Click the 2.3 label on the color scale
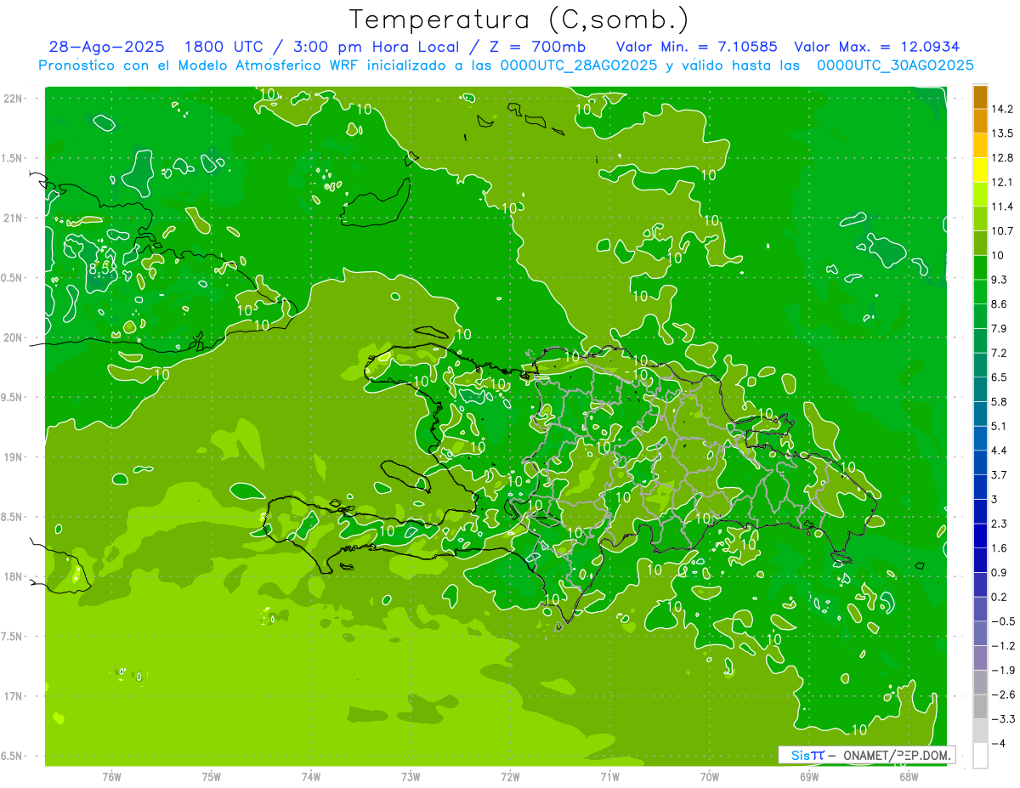This screenshot has width=1020, height=788. [x=1001, y=524]
